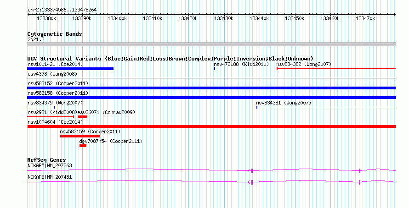The width and height of the screenshot is (409, 208).
Task: Click the 2q21.2 band label
Action: pos(36,39)
